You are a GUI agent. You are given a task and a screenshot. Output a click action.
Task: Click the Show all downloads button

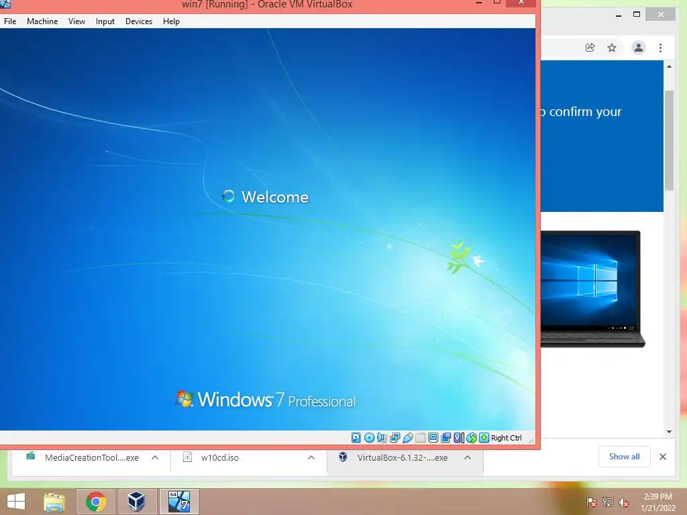click(x=625, y=457)
